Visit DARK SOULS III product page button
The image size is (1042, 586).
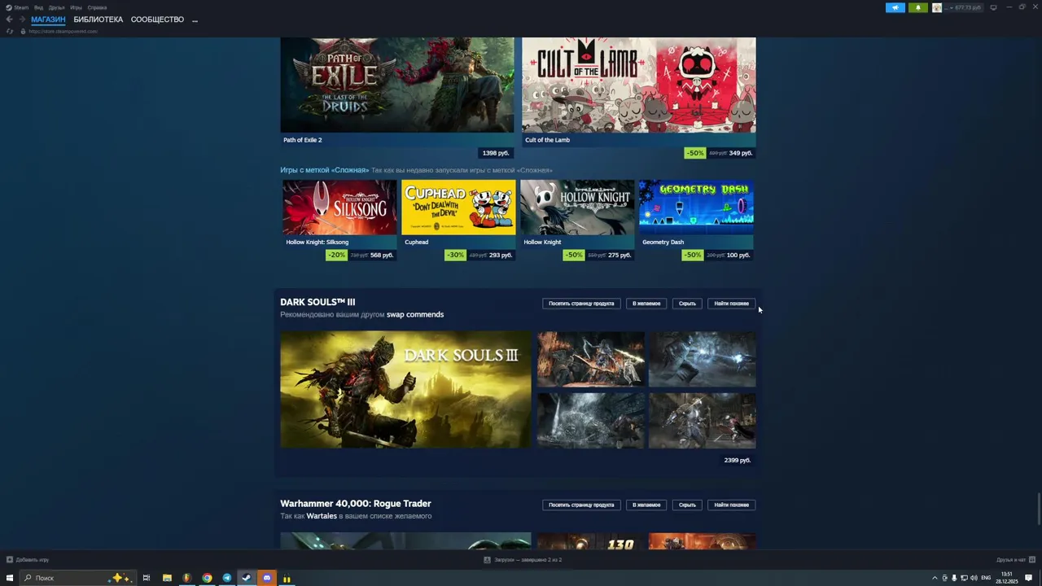(x=581, y=304)
